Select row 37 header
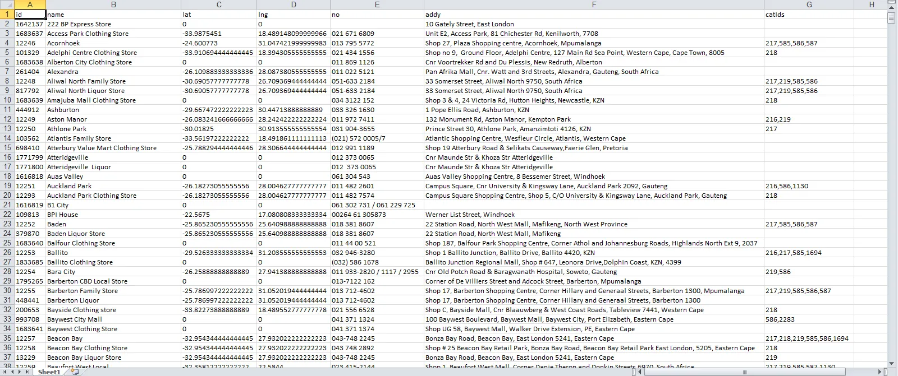 click(7, 358)
